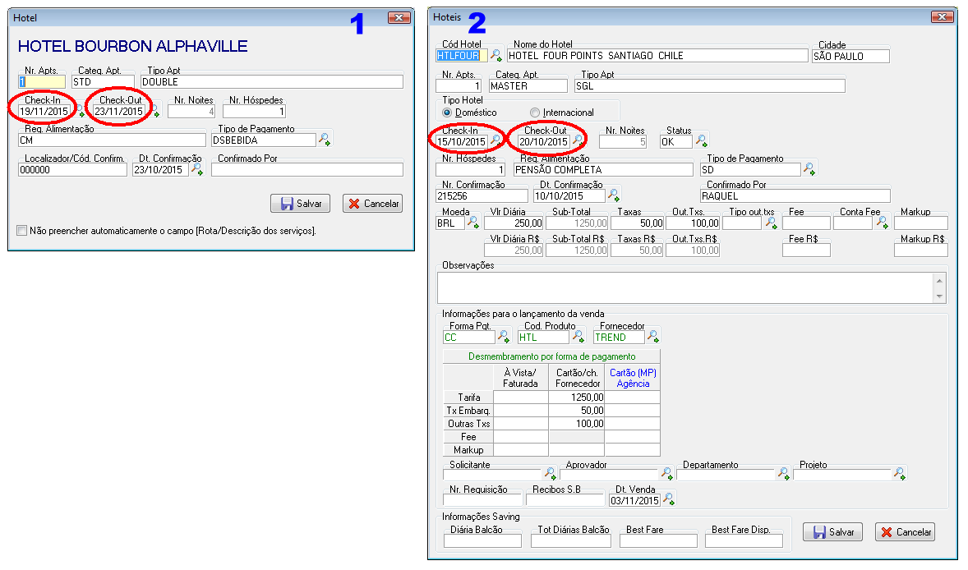Open calendar lookup for Dt. Confirmação in Hoteis window
968x570 pixels.
(613, 195)
